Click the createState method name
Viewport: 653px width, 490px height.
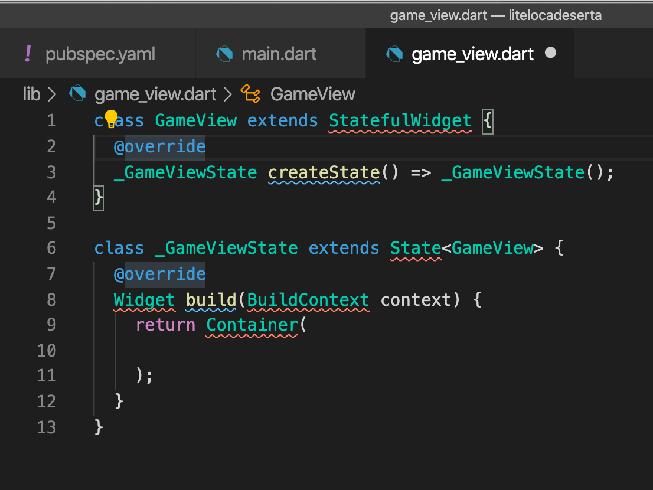(324, 172)
